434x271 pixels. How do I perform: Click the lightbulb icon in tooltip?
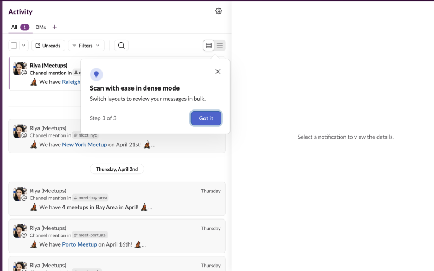[x=96, y=75]
